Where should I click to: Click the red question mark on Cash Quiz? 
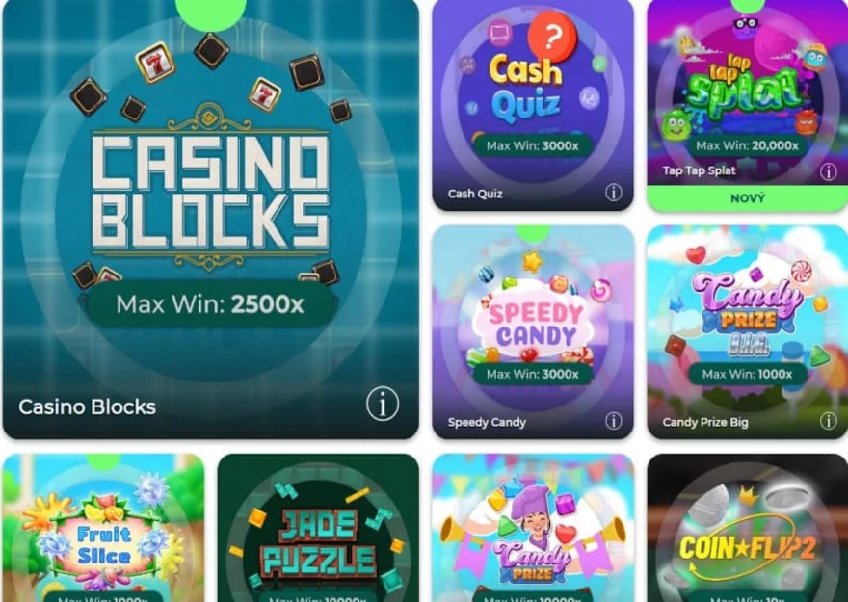(553, 37)
